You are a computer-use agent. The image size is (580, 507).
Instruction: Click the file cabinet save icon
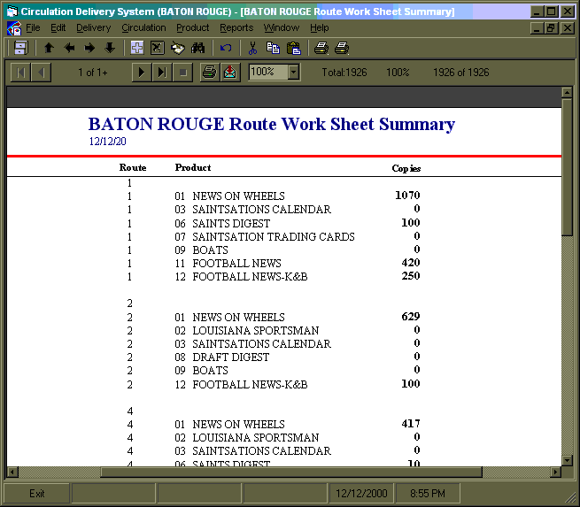click(20, 48)
